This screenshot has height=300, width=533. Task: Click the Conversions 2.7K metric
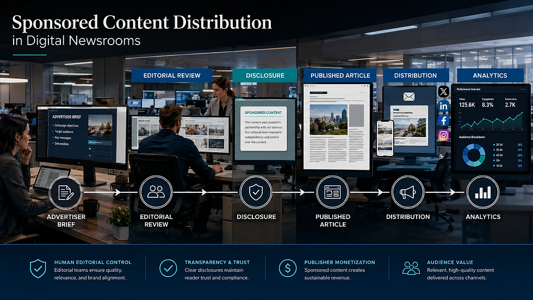coord(511,103)
